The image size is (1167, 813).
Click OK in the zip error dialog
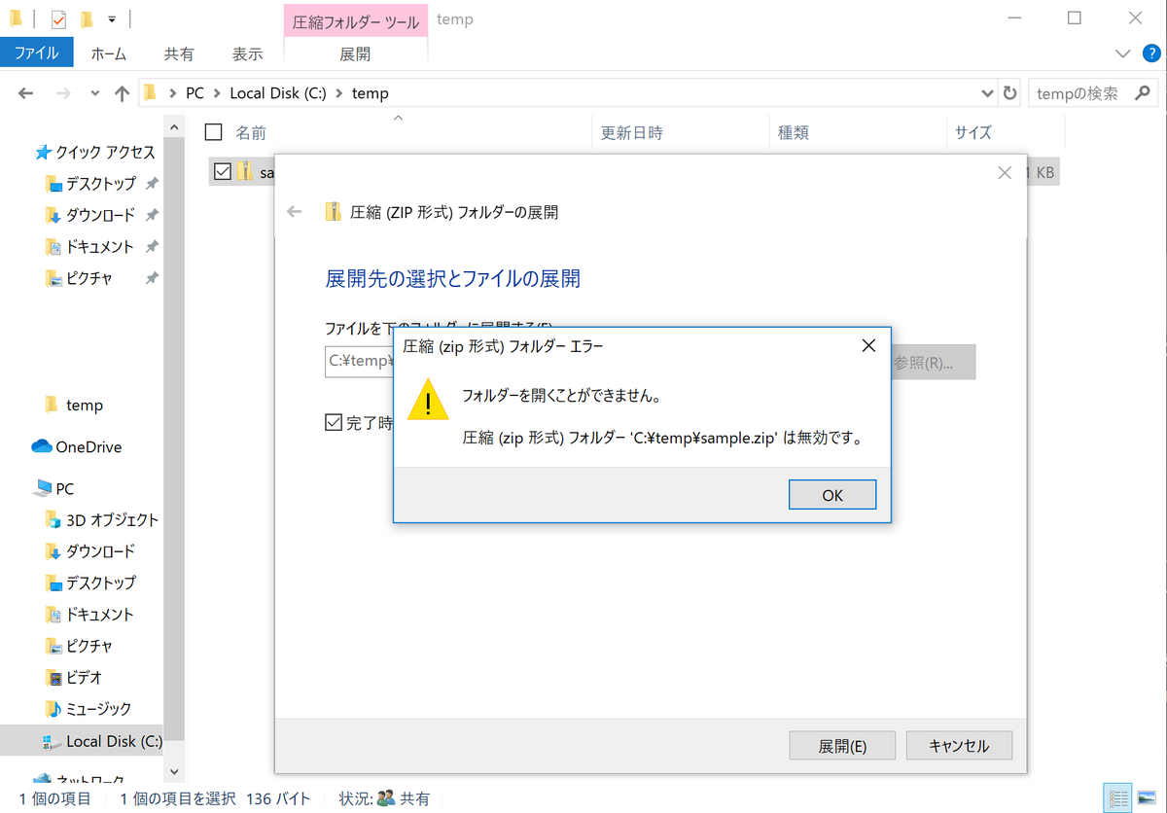coord(832,494)
